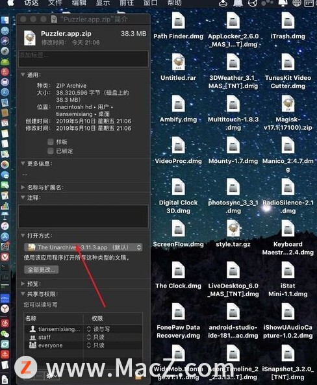Collapse the 更多信息 section
The height and width of the screenshot is (385, 317).
click(23, 163)
